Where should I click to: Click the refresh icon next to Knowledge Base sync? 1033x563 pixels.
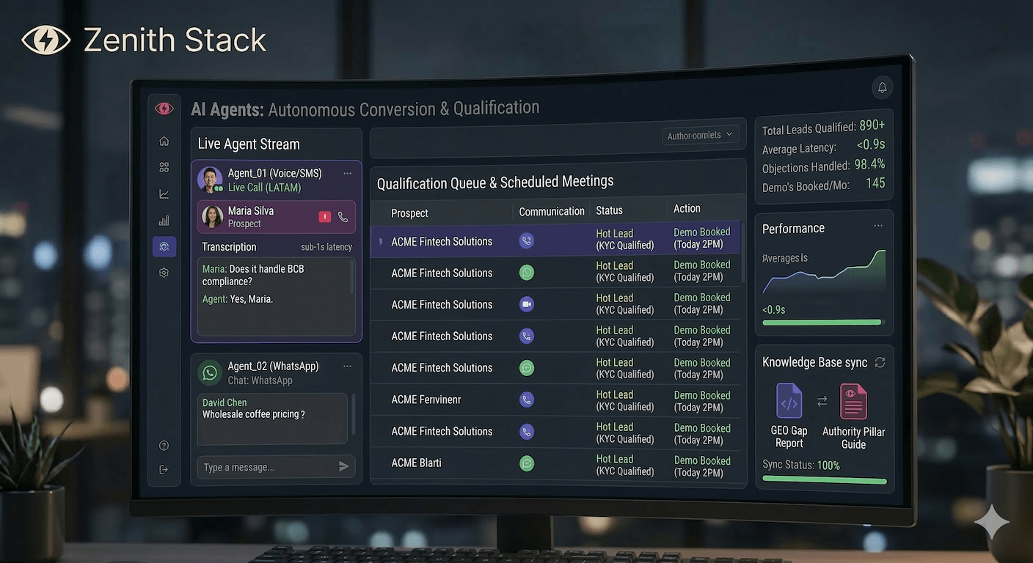click(880, 361)
